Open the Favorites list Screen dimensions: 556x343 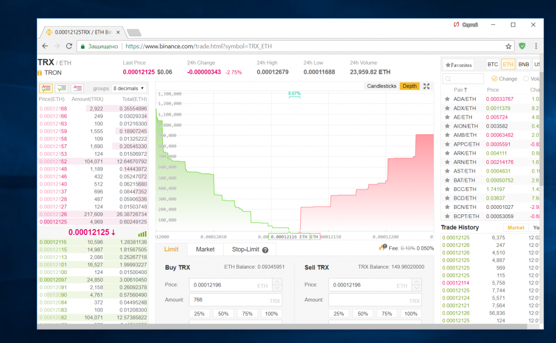coord(458,65)
